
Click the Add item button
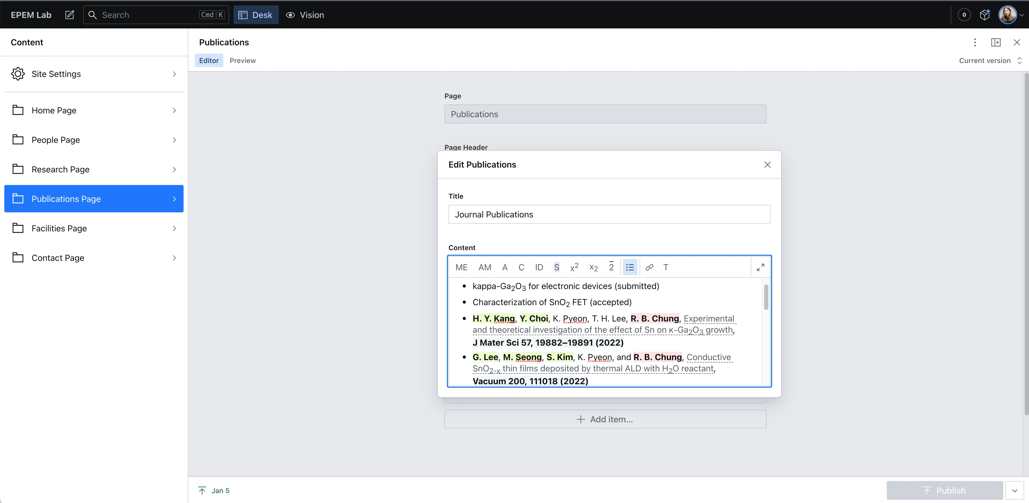pos(605,419)
